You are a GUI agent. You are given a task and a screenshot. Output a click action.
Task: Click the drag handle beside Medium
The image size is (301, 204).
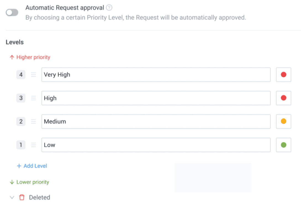pos(33,121)
